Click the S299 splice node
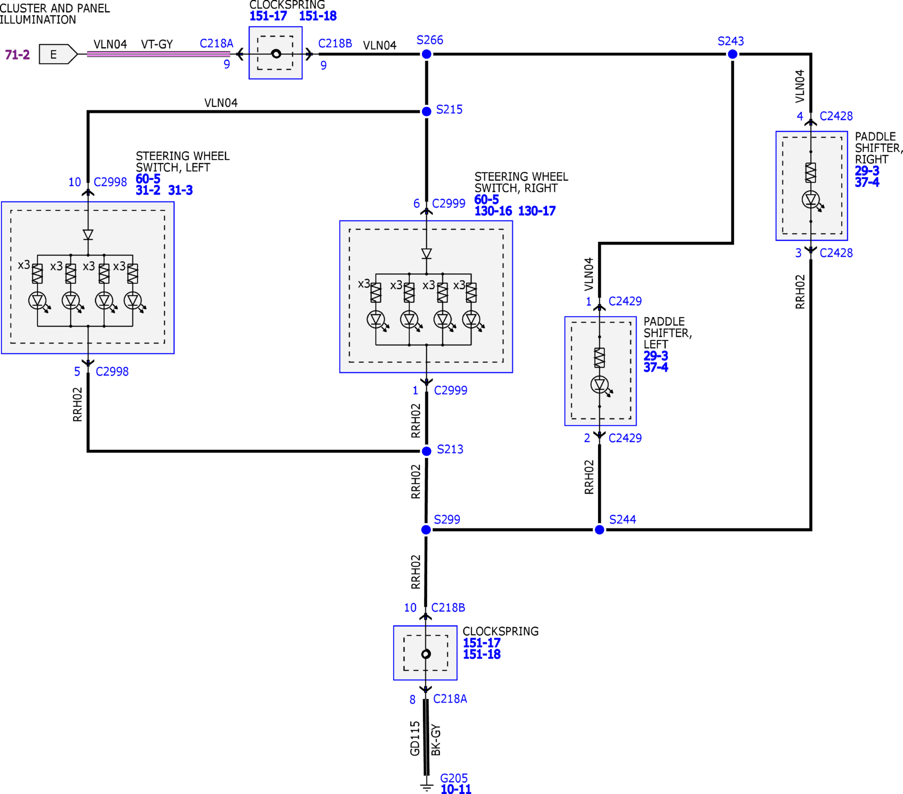The height and width of the screenshot is (794, 903). [426, 530]
